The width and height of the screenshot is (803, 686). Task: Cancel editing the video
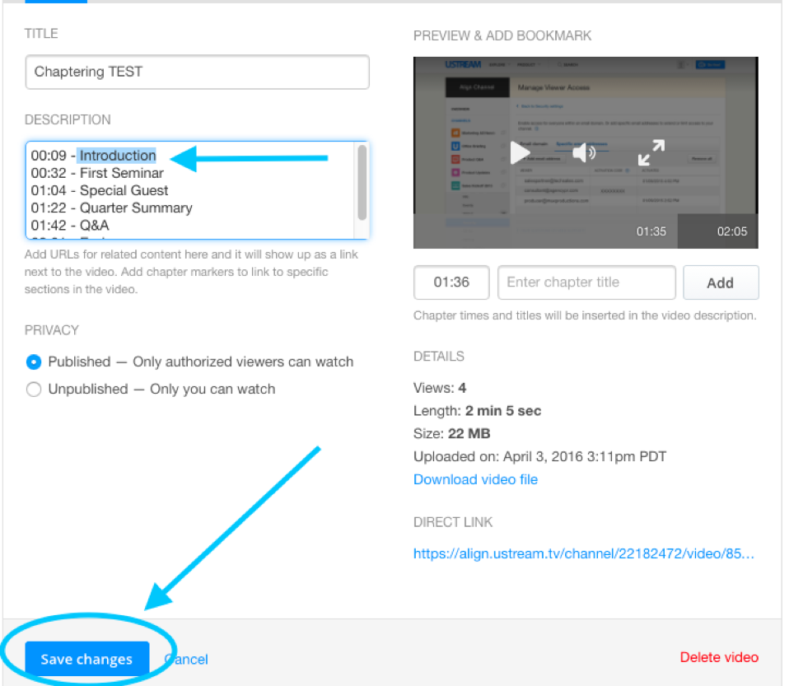coord(186,660)
